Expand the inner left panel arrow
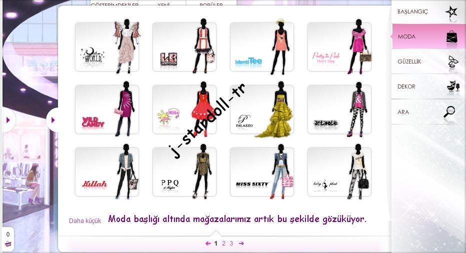This screenshot has width=466, height=253. click(53, 120)
